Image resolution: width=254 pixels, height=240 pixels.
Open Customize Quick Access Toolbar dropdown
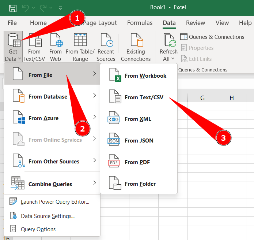60,8
